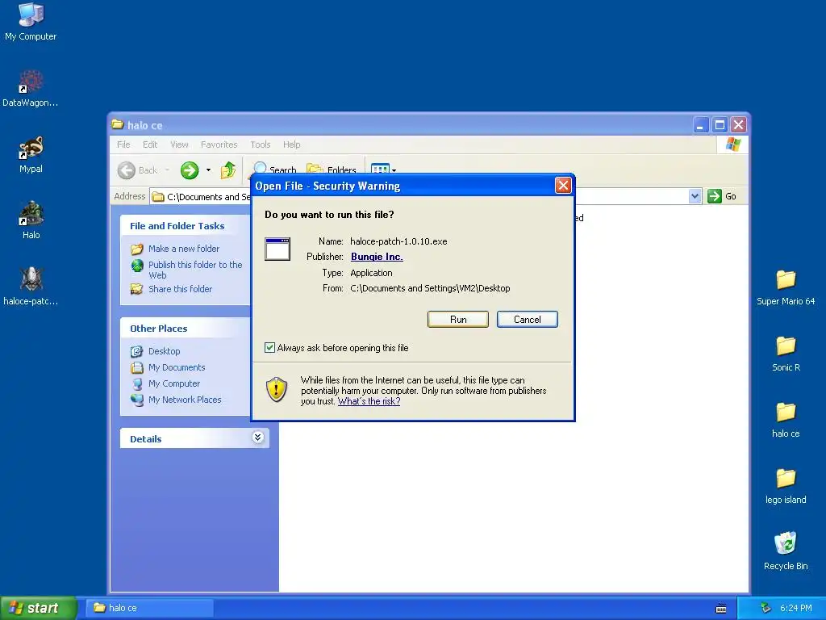
Task: Click the green Forward arrow button
Action: (x=189, y=170)
